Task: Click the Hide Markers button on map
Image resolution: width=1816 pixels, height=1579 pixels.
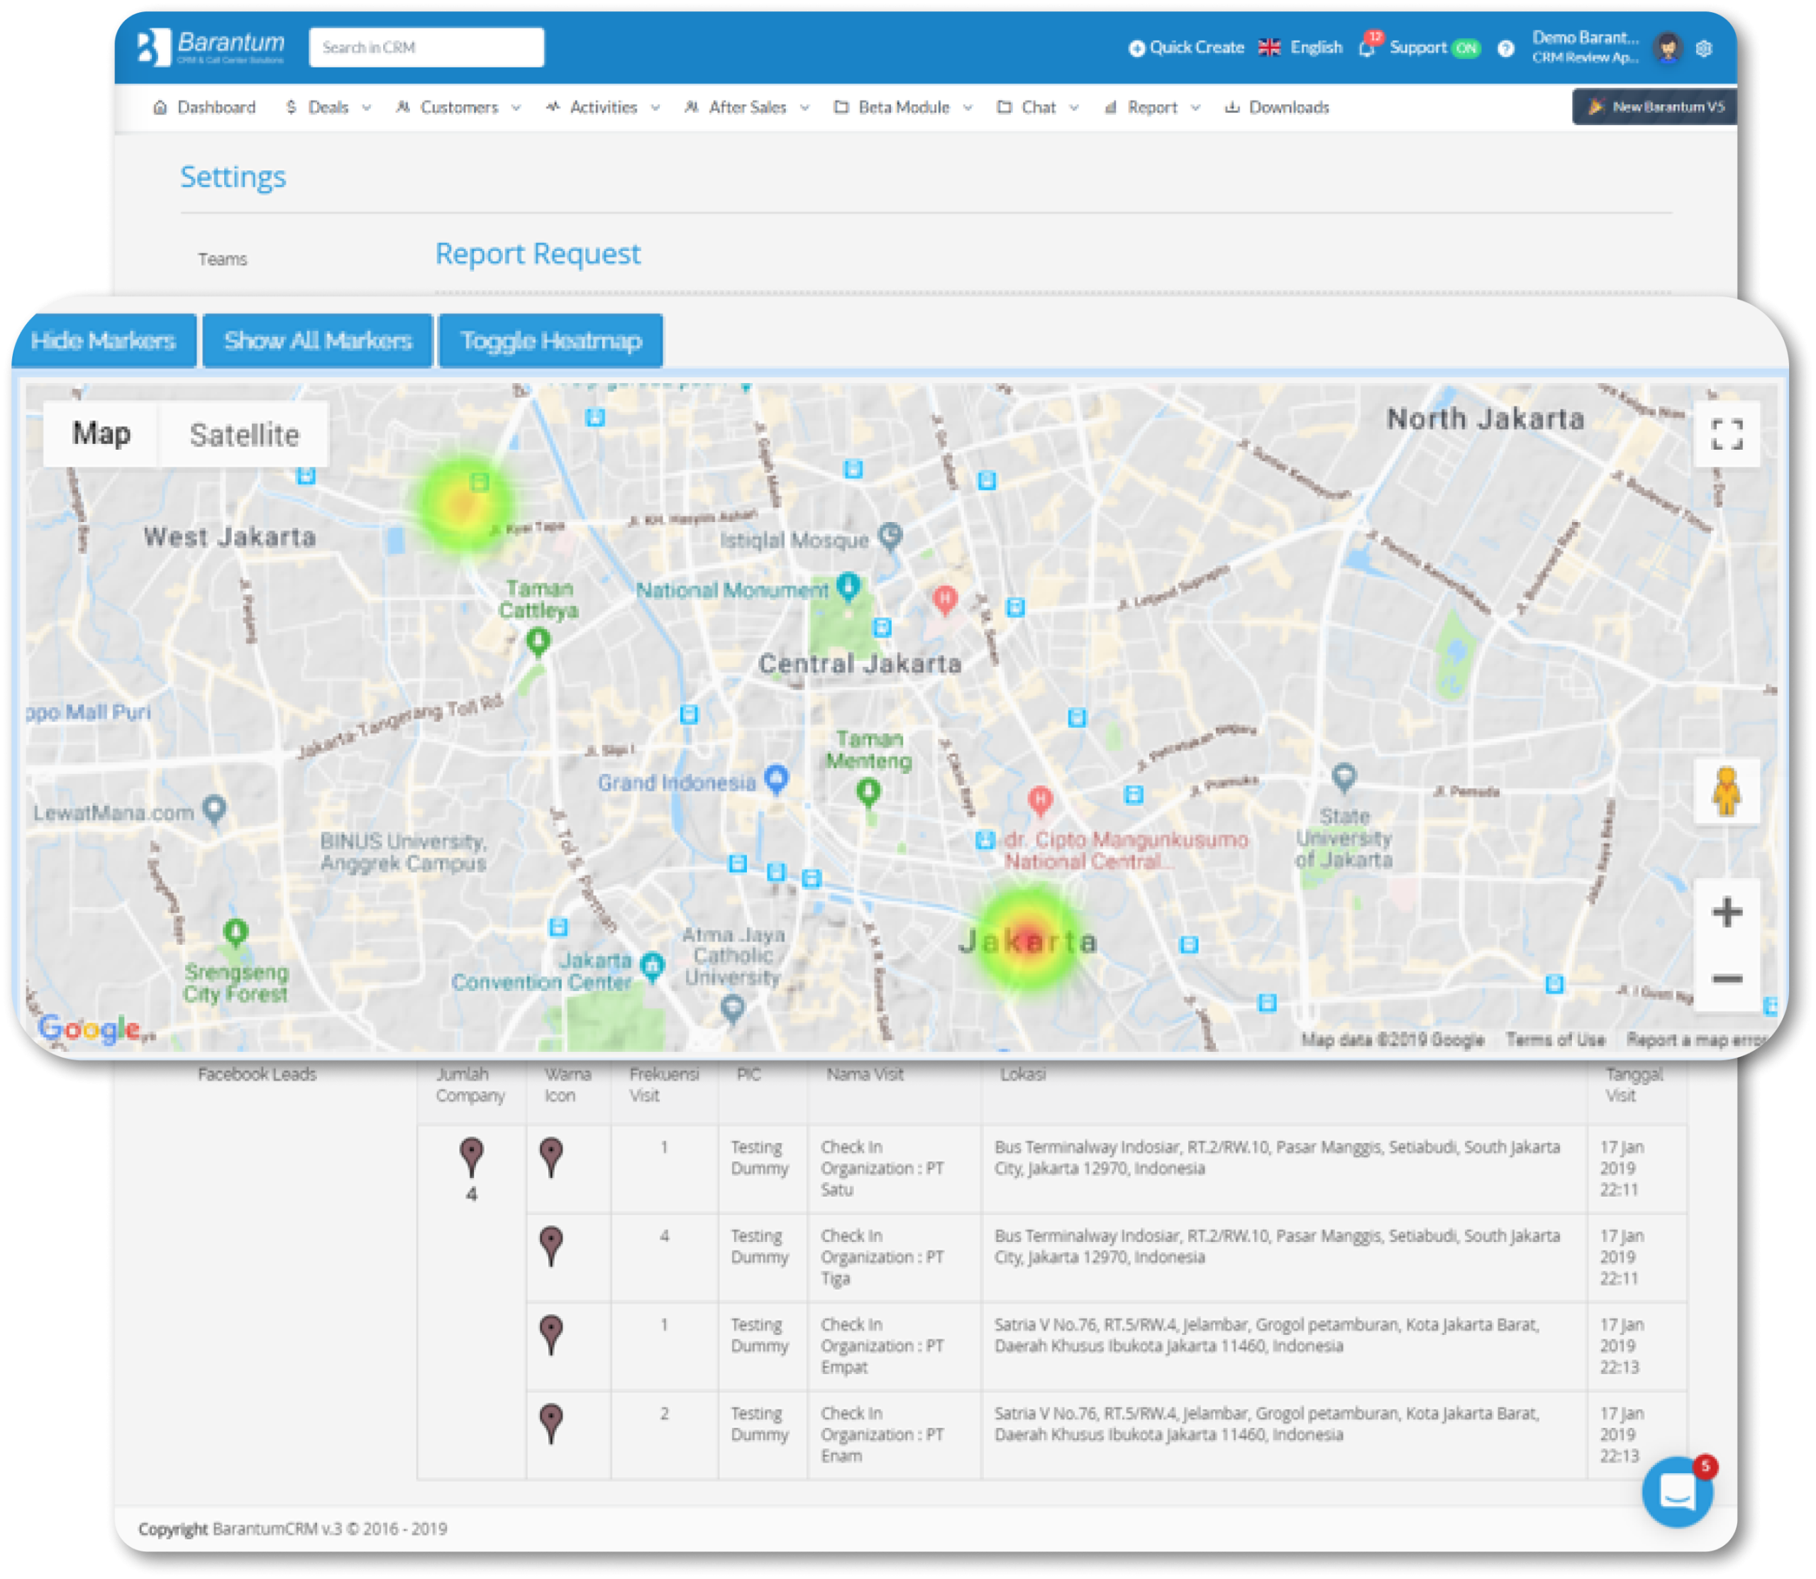Action: pos(105,340)
